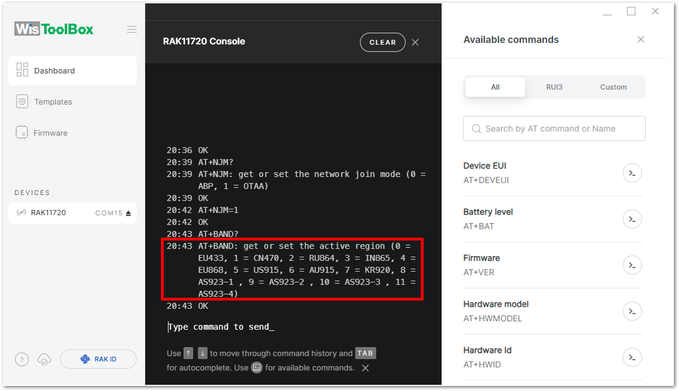This screenshot has width=679, height=391.
Task: Run the Battery level command
Action: click(632, 219)
